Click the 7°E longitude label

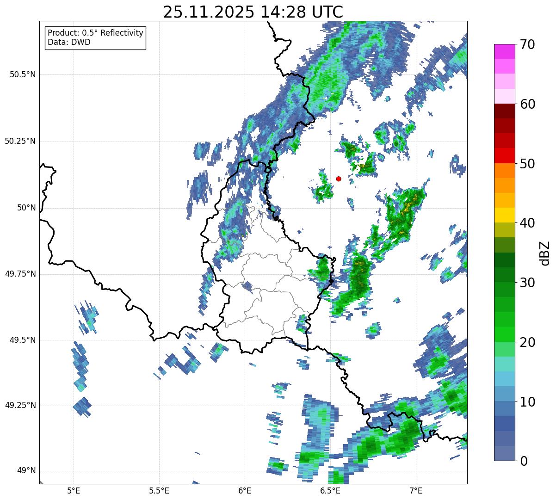click(416, 490)
